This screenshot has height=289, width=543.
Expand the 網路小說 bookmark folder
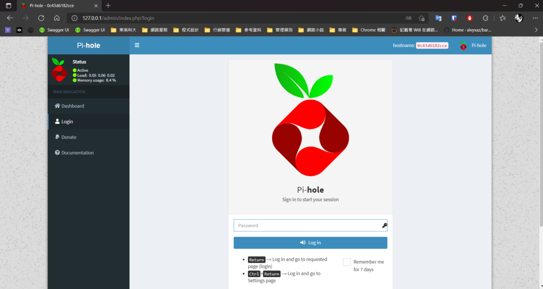coord(311,30)
